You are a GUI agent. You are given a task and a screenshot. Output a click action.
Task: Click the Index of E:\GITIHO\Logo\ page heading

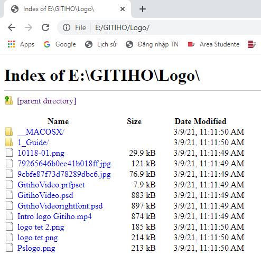(102, 75)
